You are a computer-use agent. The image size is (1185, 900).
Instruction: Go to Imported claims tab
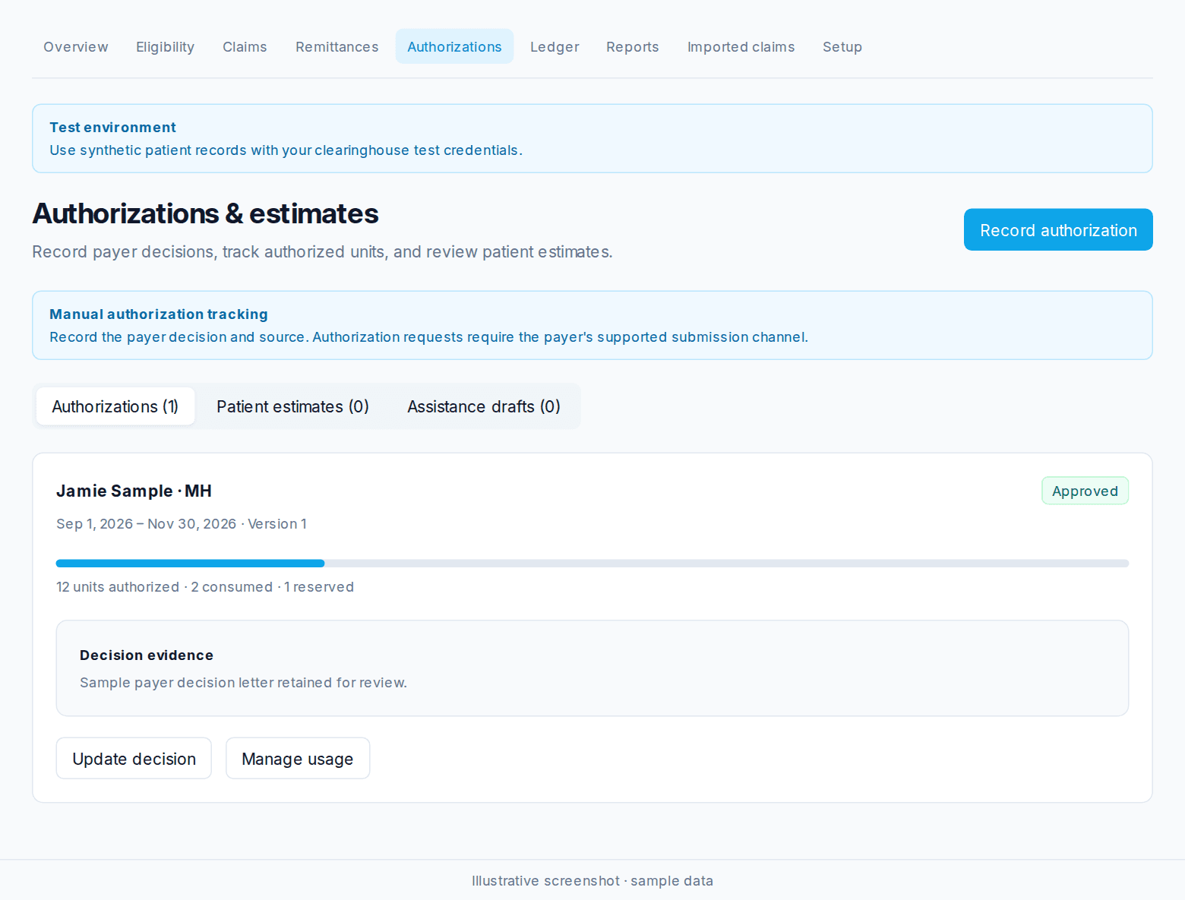pyautogui.click(x=741, y=47)
